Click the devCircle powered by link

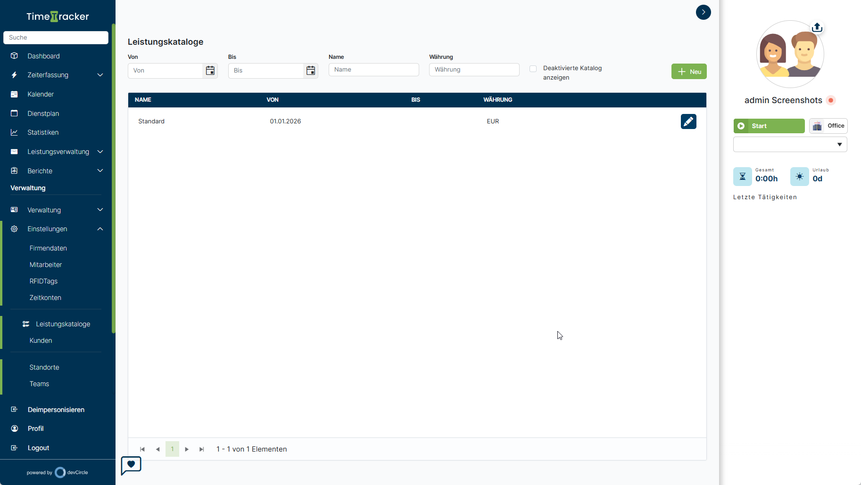(58, 472)
